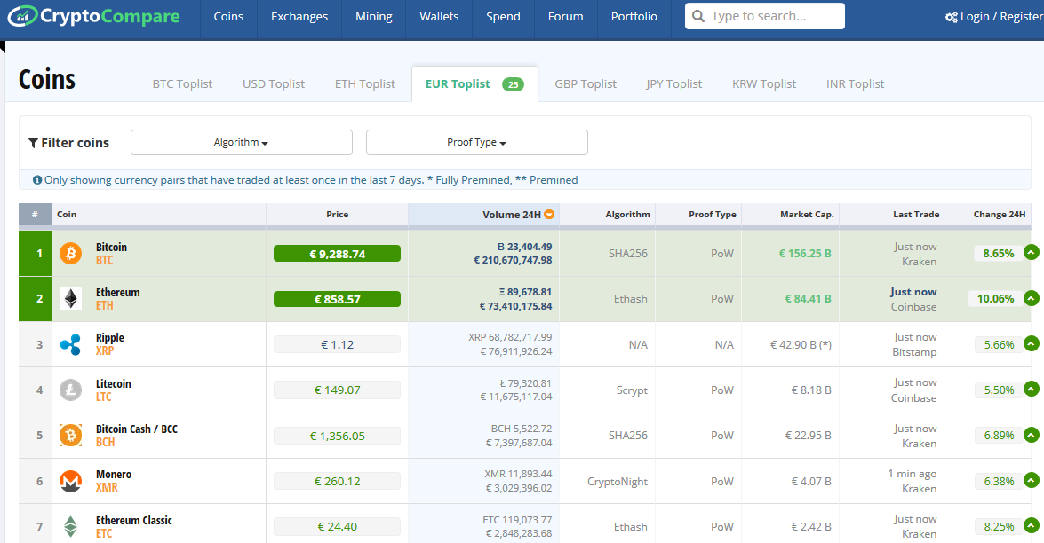Click Bitcoin Cash's green up-arrow change icon

(x=1032, y=435)
